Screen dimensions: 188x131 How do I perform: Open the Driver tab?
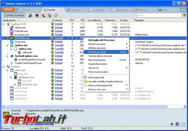[165, 10]
